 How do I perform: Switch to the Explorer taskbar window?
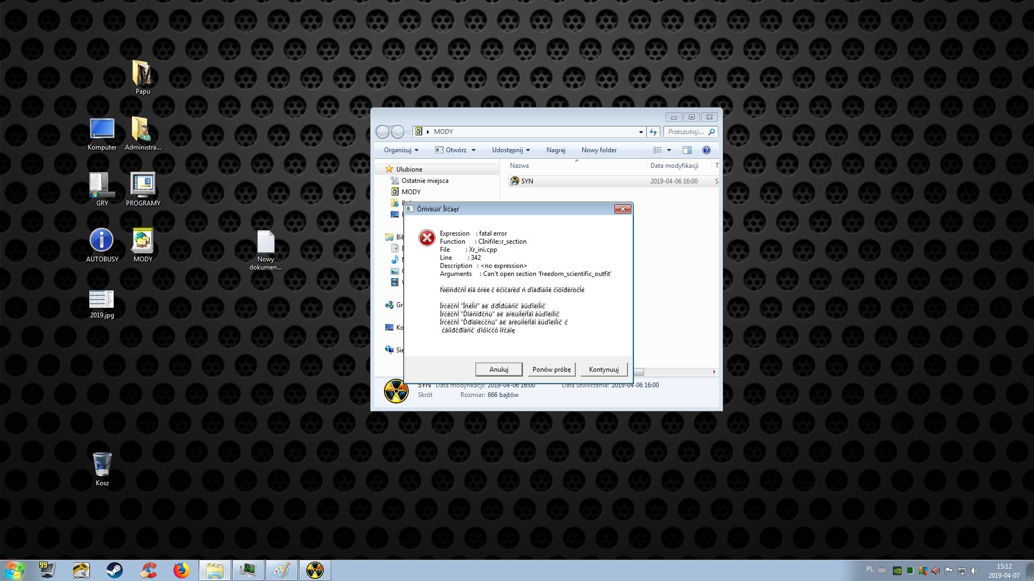pyautogui.click(x=215, y=570)
